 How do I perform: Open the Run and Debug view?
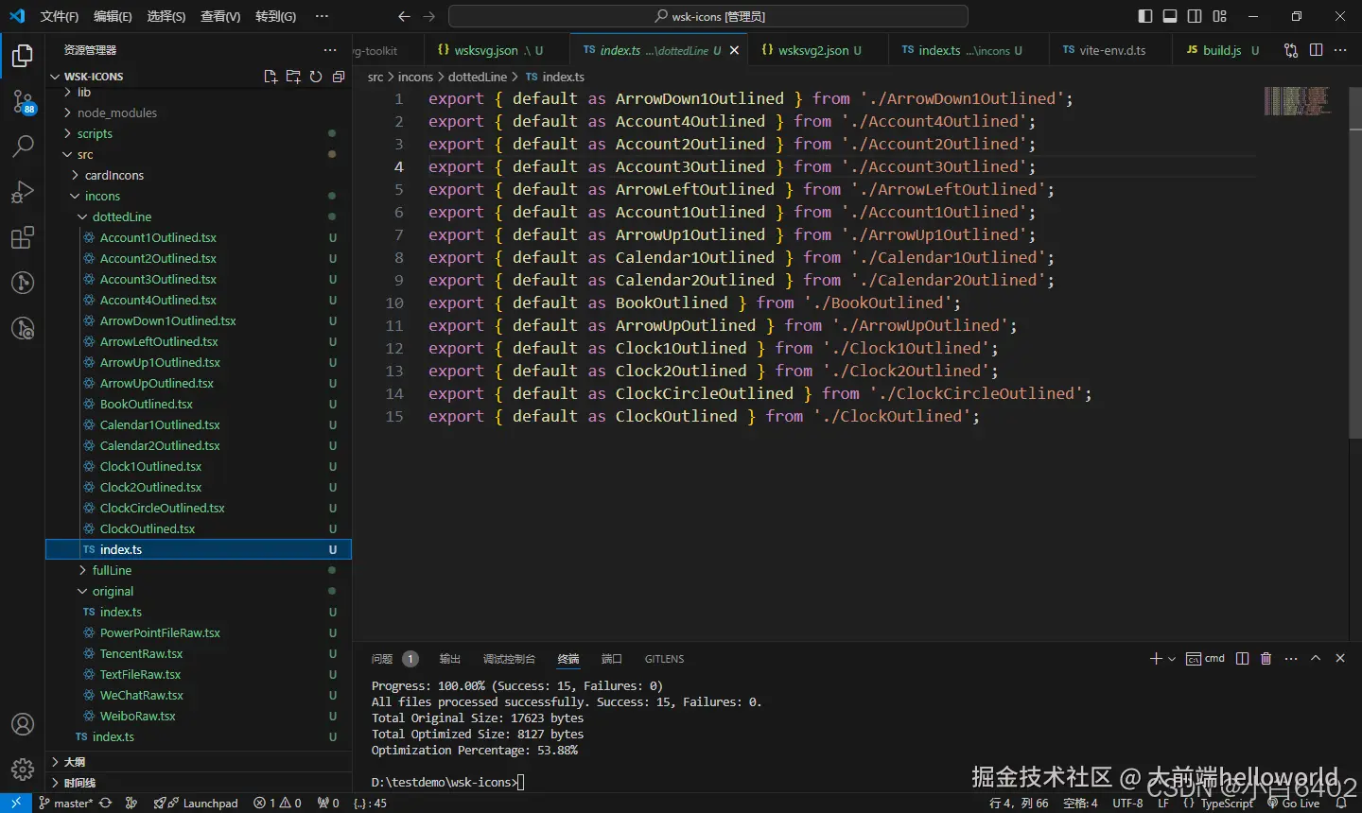23,192
